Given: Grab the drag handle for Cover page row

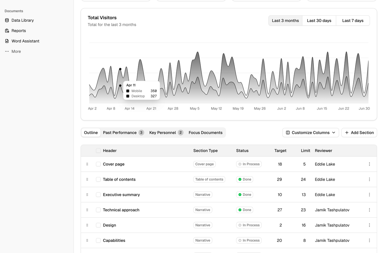Looking at the screenshot, I should point(87,164).
